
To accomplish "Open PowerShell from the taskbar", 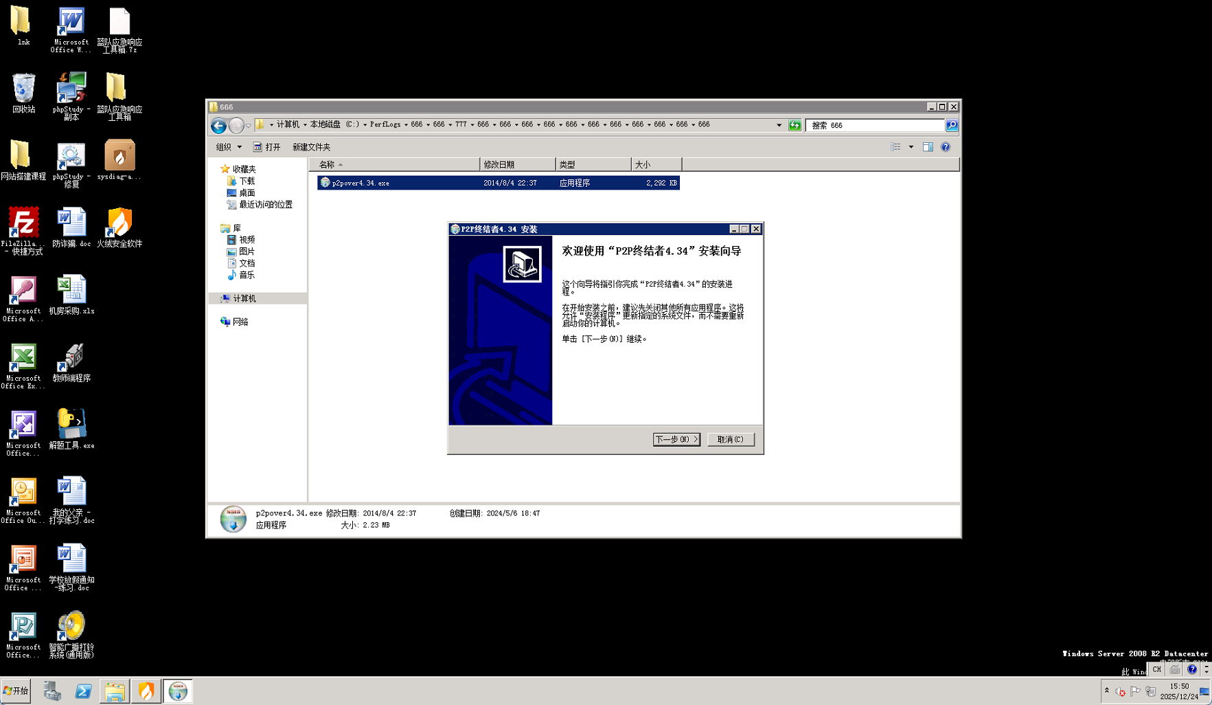I will click(x=83, y=691).
